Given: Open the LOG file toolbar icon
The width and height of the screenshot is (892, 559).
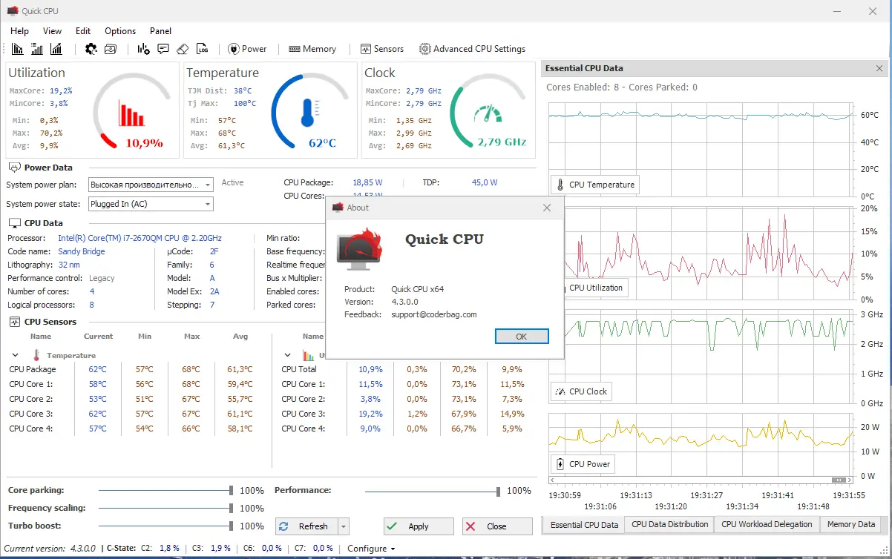Looking at the screenshot, I should [x=203, y=49].
